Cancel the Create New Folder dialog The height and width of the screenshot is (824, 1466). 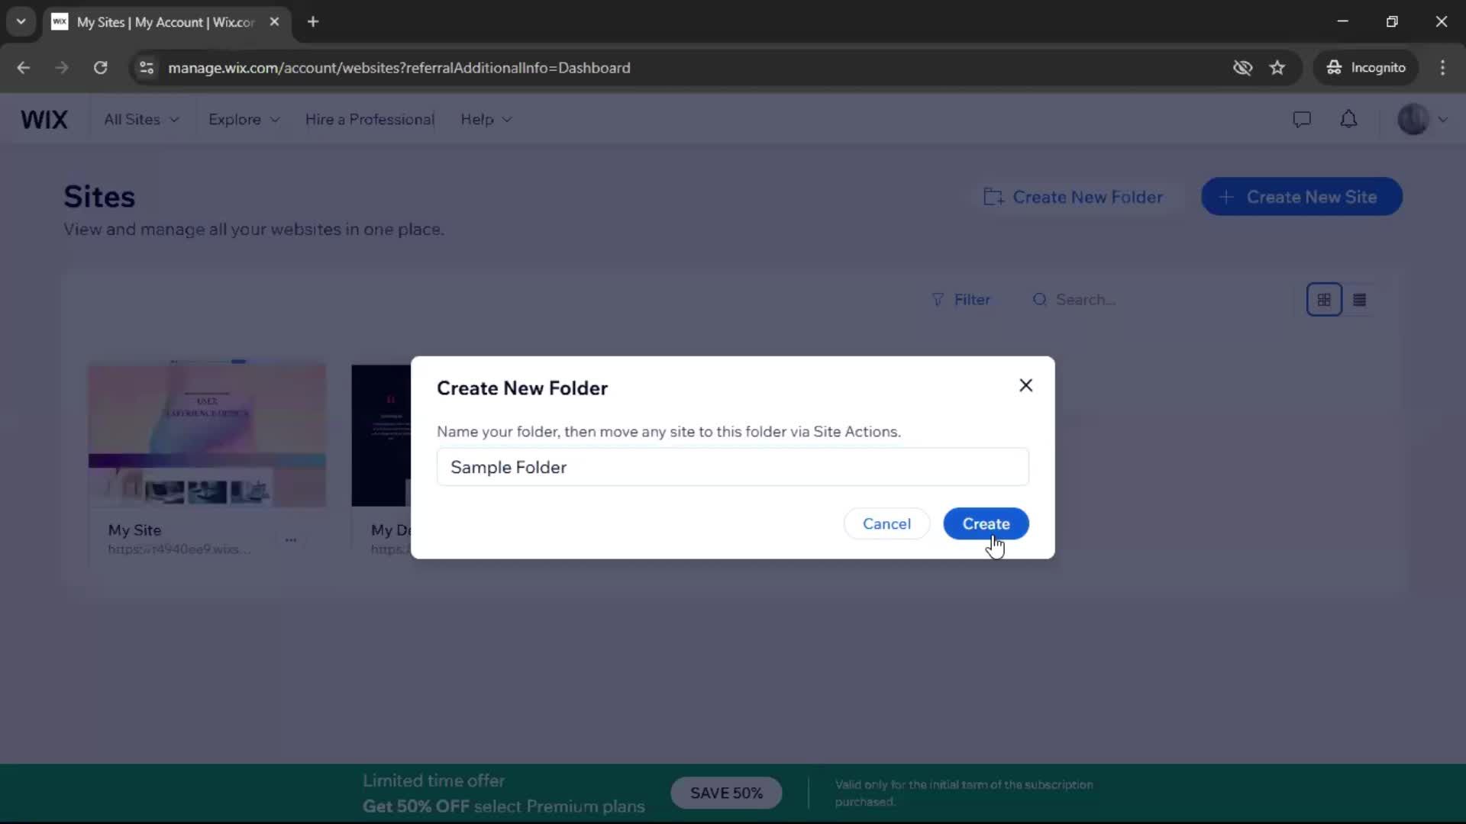click(x=886, y=524)
